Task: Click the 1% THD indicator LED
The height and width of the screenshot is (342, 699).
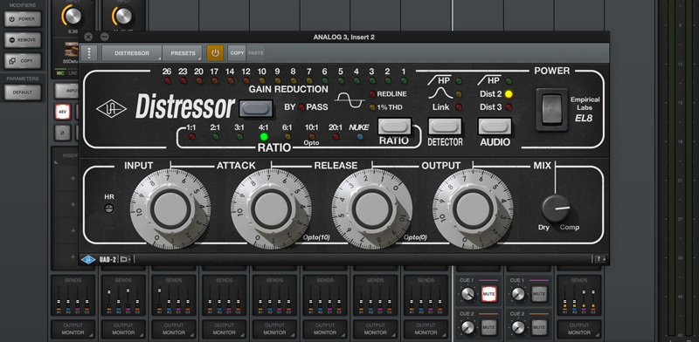Action: click(x=372, y=106)
